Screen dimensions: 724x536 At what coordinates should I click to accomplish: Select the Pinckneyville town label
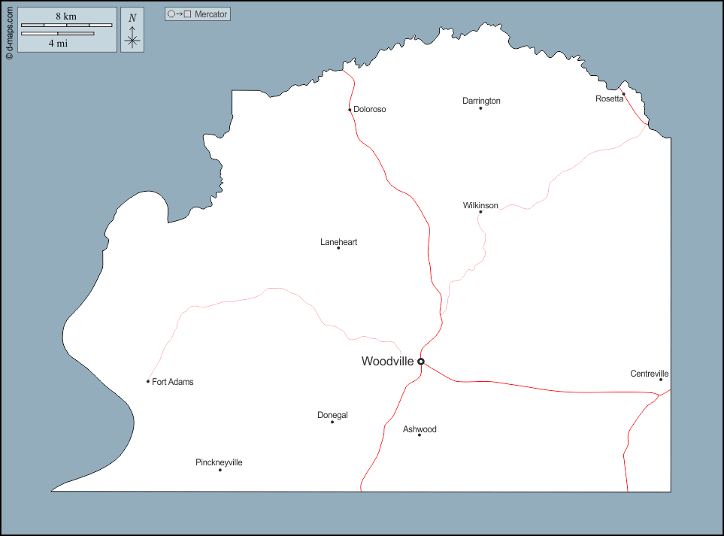[219, 462]
